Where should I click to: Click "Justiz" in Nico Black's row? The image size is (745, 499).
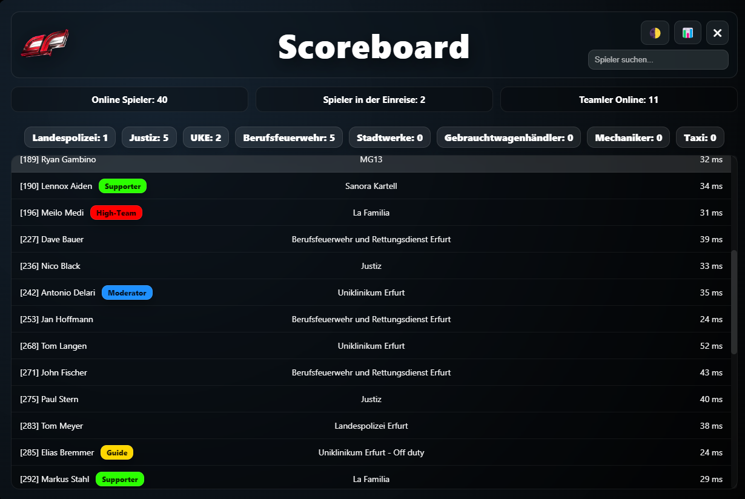(x=371, y=266)
